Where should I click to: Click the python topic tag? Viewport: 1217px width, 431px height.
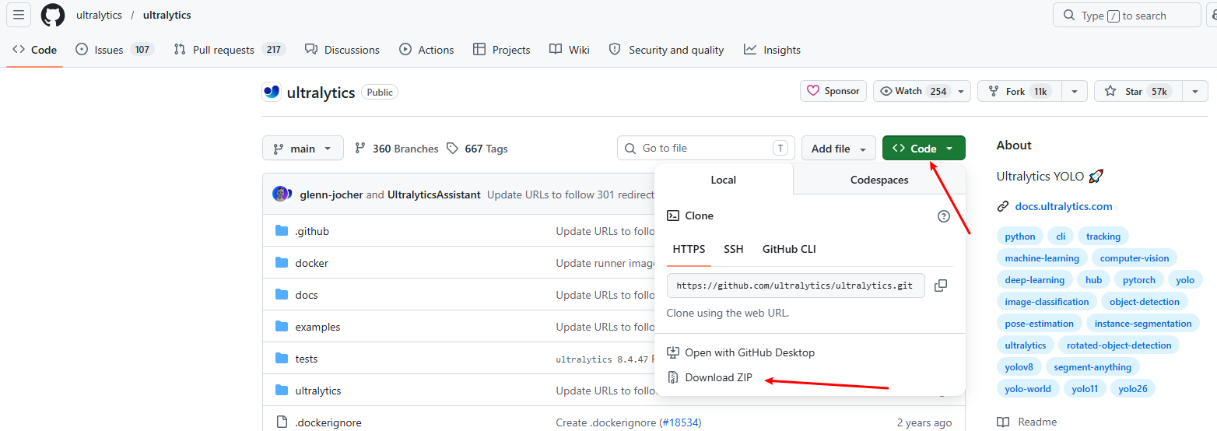[1020, 237]
